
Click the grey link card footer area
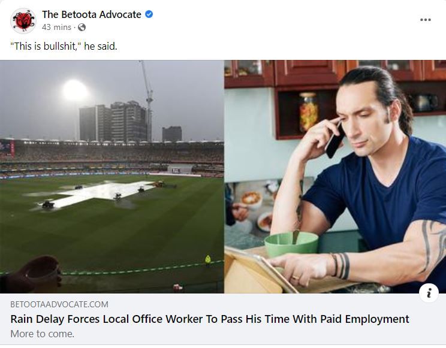click(x=223, y=319)
